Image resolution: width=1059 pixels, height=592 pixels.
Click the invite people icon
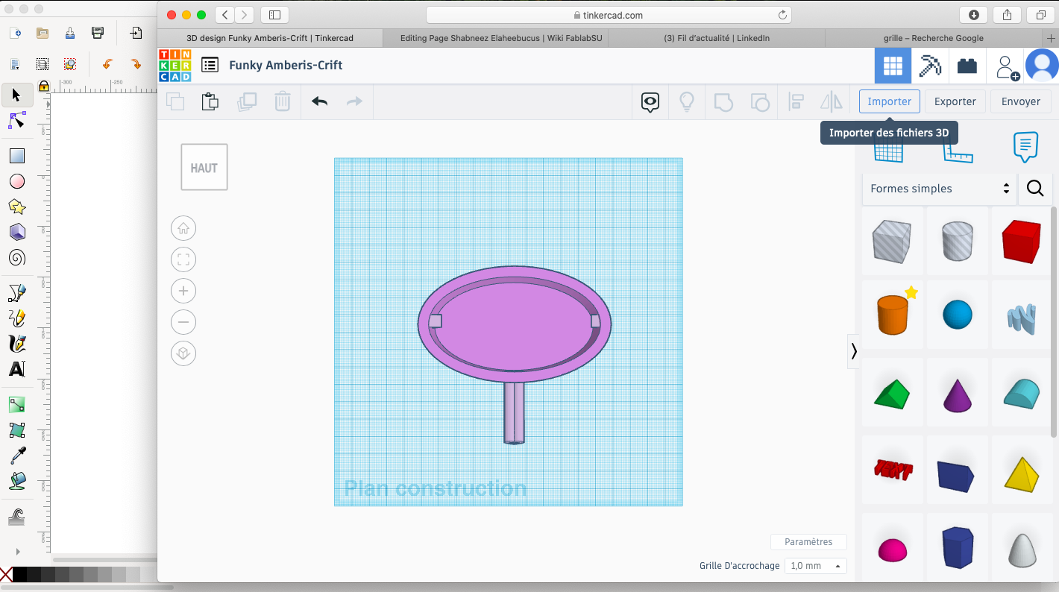point(1007,67)
